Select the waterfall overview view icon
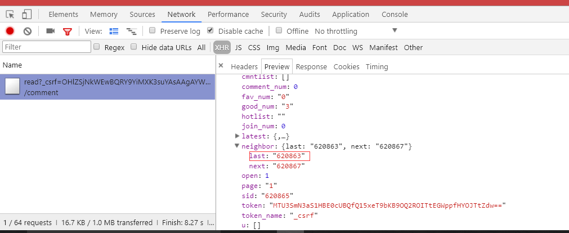Viewport: 569px width, 233px height. pos(131,31)
